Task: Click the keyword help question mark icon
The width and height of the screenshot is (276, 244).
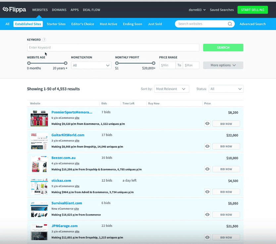Action: pyautogui.click(x=44, y=40)
